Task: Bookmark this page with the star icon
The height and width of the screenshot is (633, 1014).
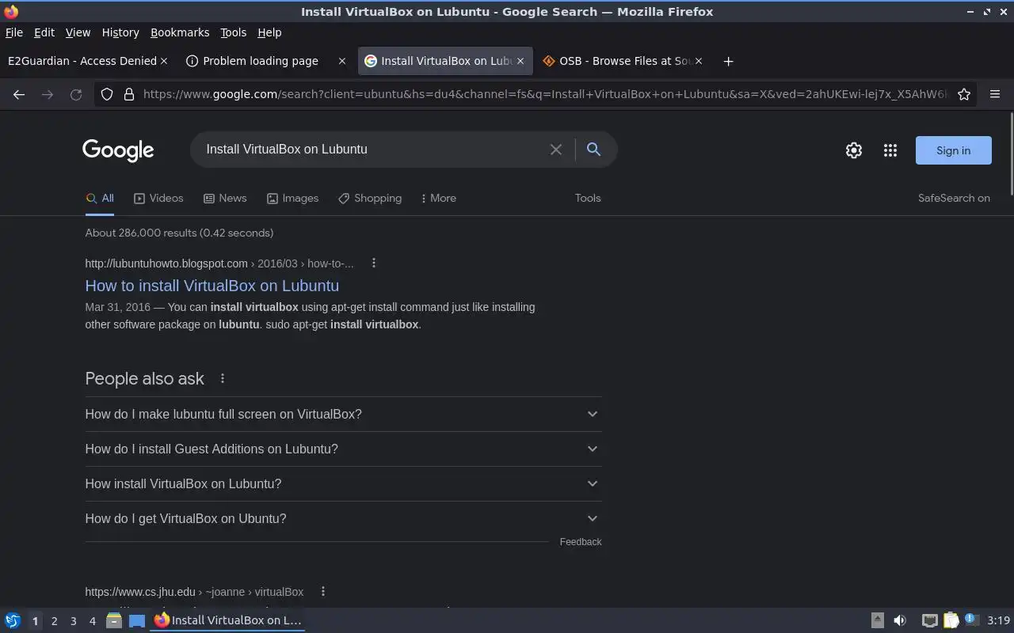Action: (x=964, y=94)
